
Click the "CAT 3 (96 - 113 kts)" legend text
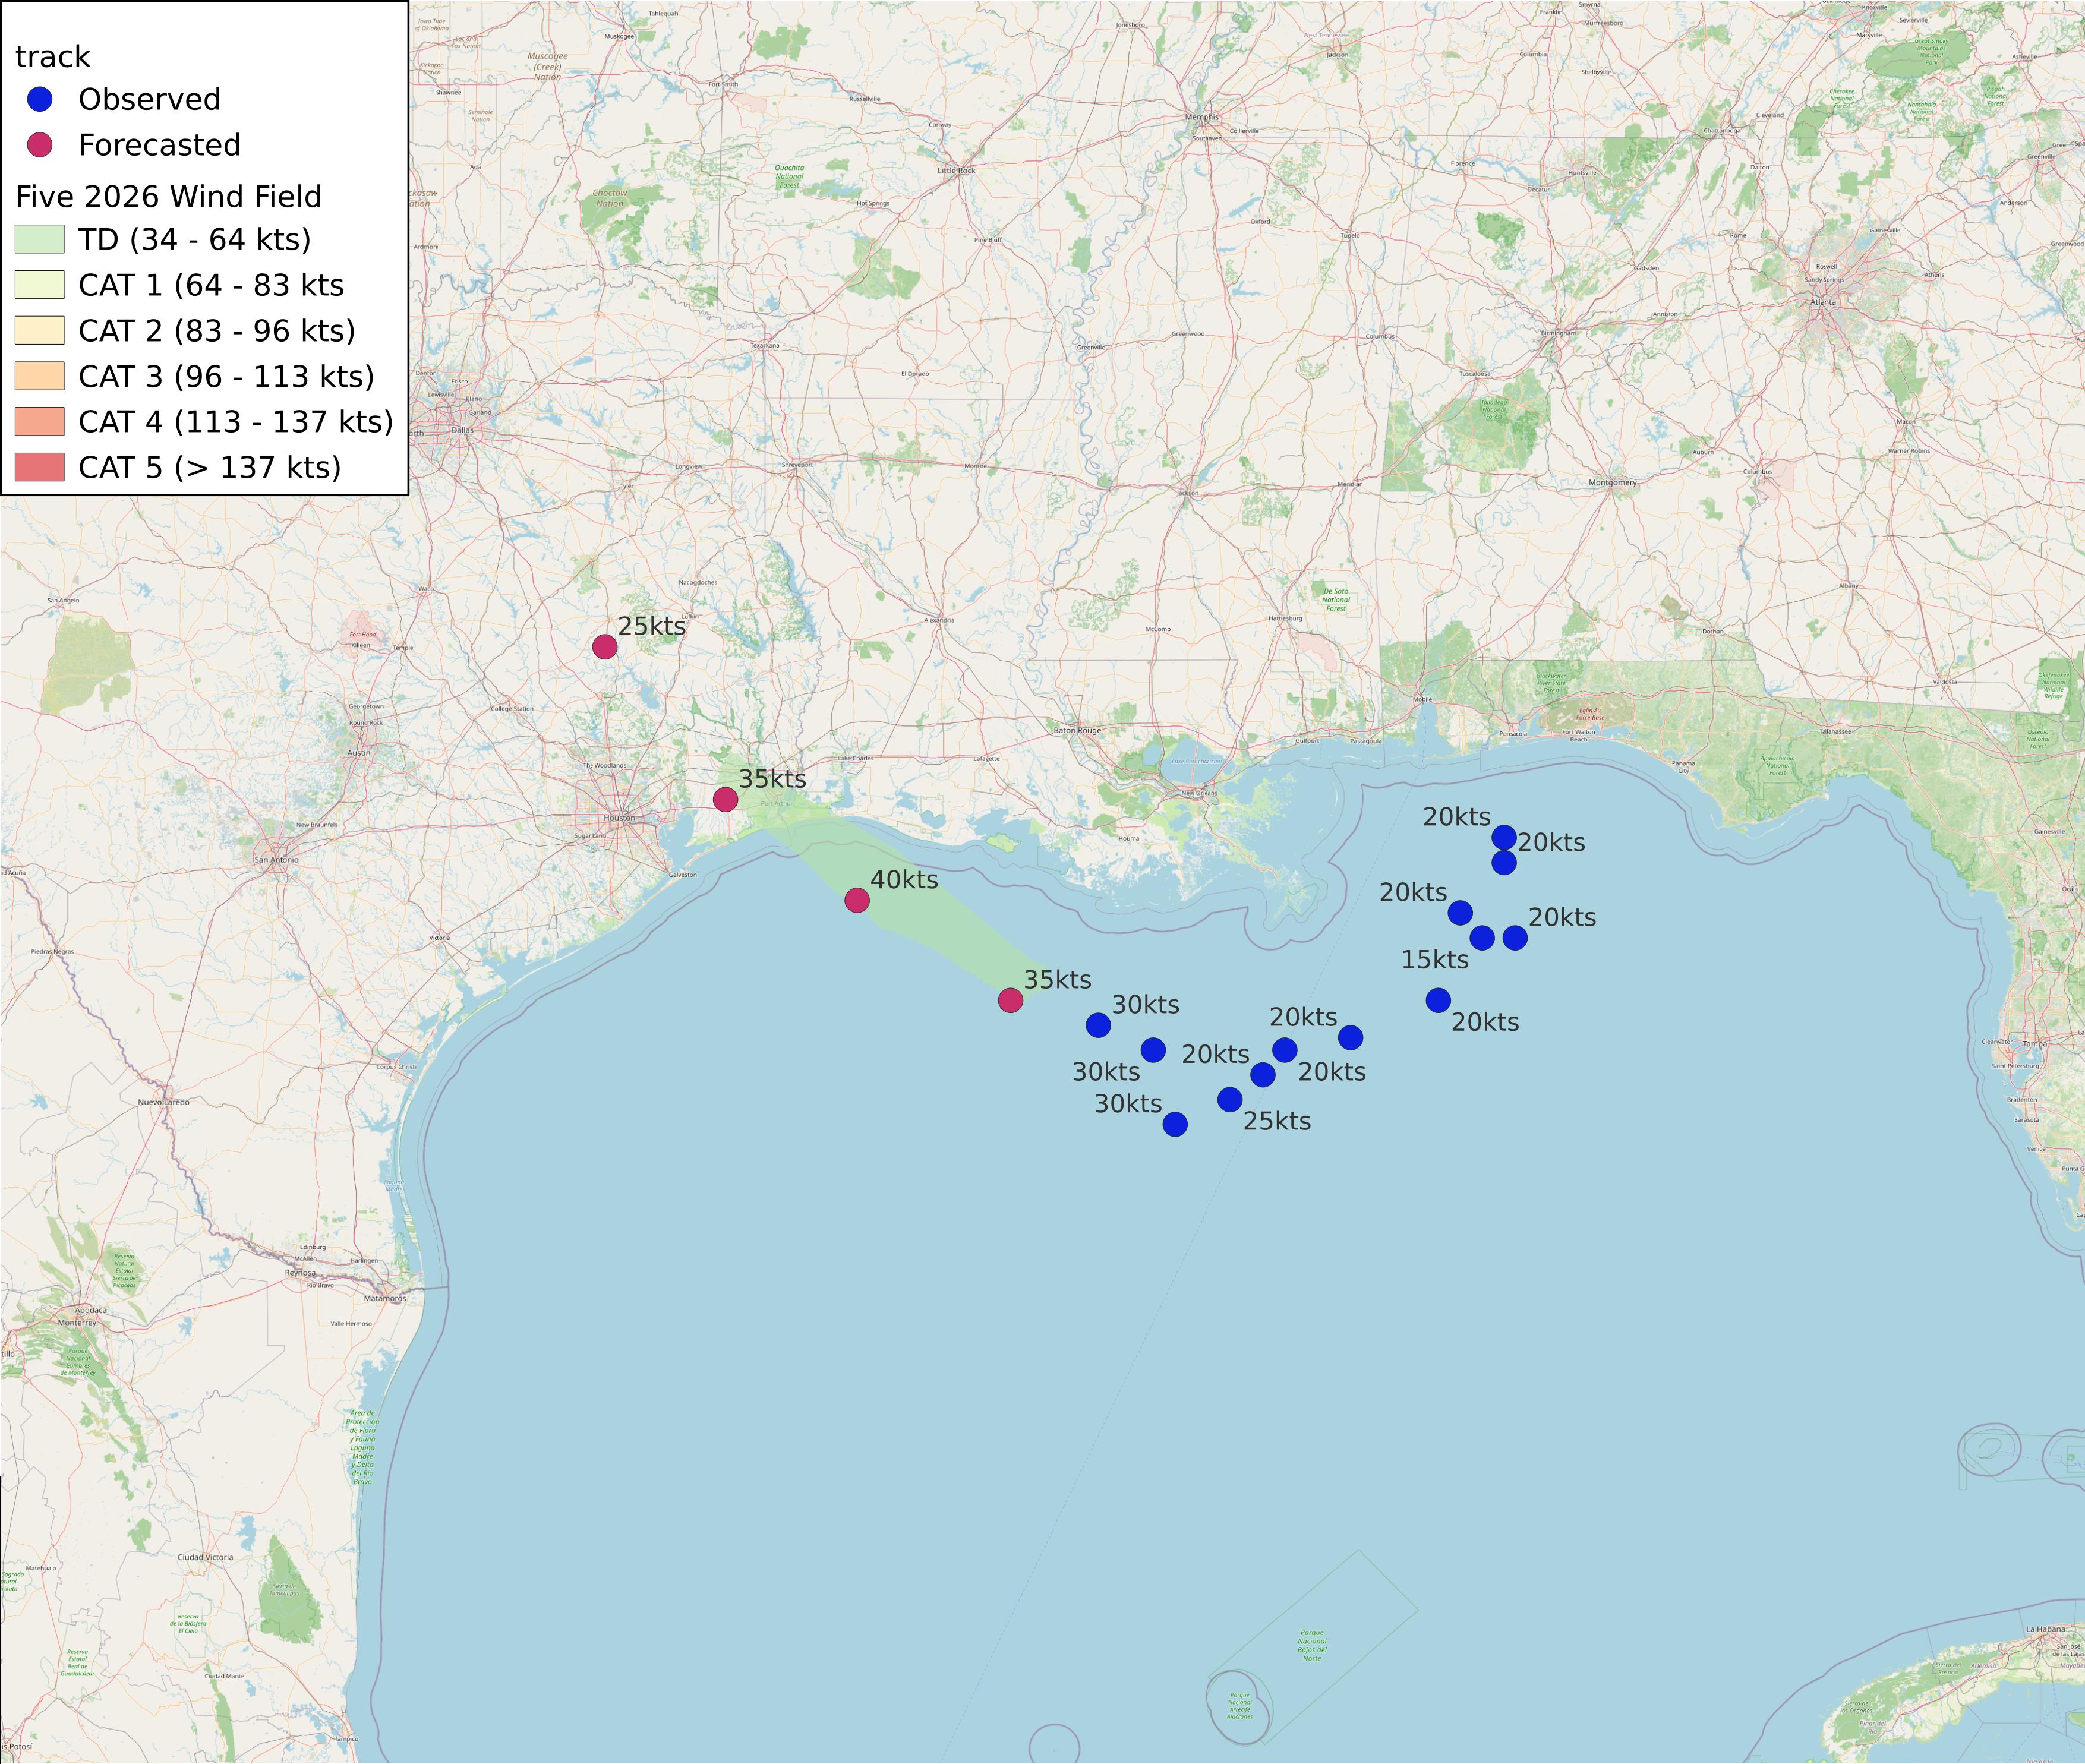[x=227, y=376]
